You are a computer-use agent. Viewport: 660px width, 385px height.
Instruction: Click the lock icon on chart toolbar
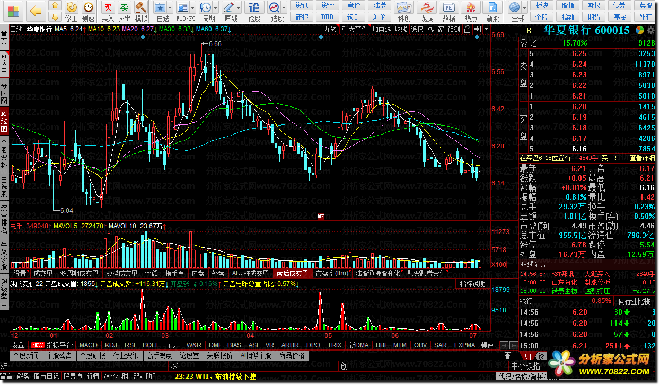(x=467, y=29)
